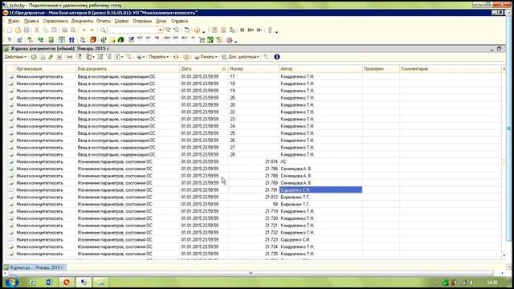The image size is (514, 289).
Task: Click the orange round taskbar app icon
Action: [x=67, y=282]
